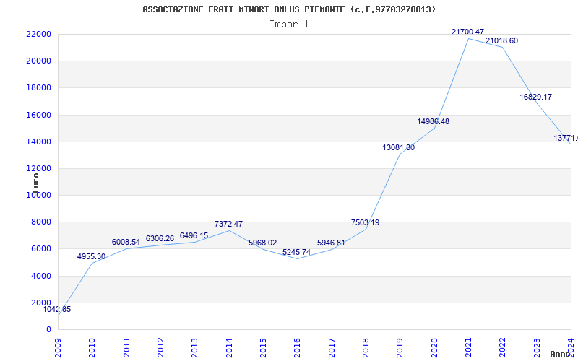Select data label 6306.26

click(160, 239)
